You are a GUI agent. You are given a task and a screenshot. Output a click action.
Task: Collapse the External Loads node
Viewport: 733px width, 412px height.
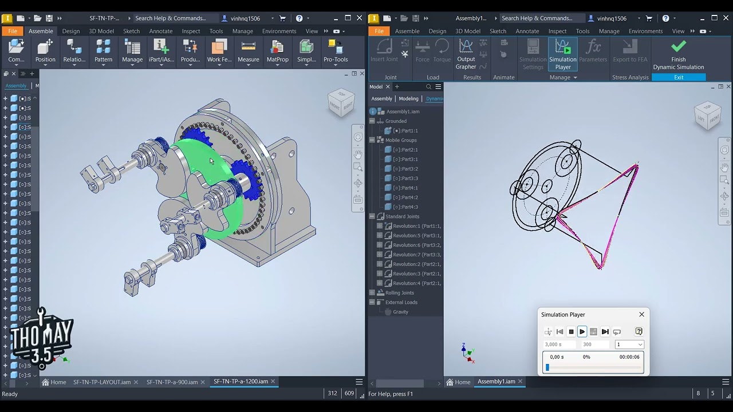(x=372, y=302)
